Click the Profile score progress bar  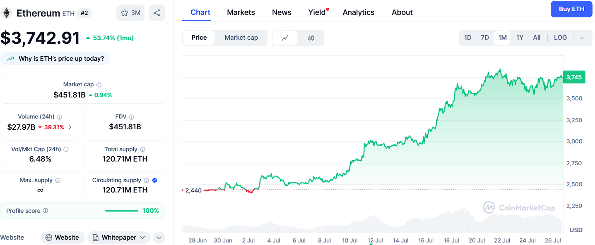click(122, 211)
